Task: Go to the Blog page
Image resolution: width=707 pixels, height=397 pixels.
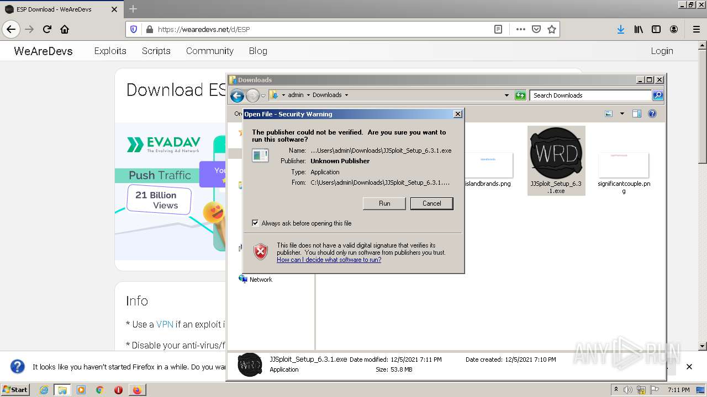Action: tap(258, 51)
